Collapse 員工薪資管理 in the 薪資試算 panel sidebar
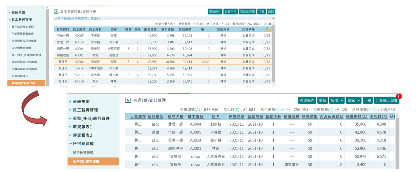The width and height of the screenshot is (418, 172). (22, 20)
